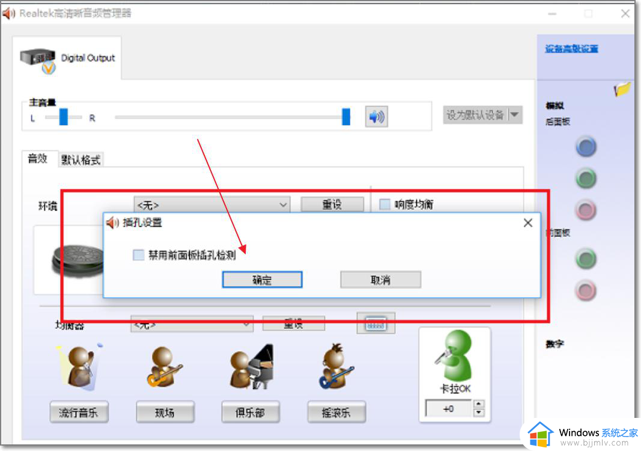Click the 流行音乐 preset button
Image resolution: width=641 pixels, height=451 pixels.
(79, 412)
